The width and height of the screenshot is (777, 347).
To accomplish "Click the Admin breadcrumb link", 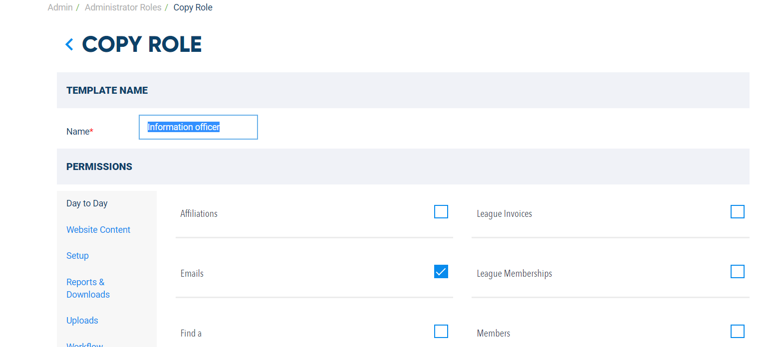I will point(60,7).
